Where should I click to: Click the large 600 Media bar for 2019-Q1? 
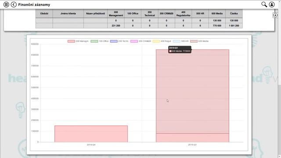[192, 91]
